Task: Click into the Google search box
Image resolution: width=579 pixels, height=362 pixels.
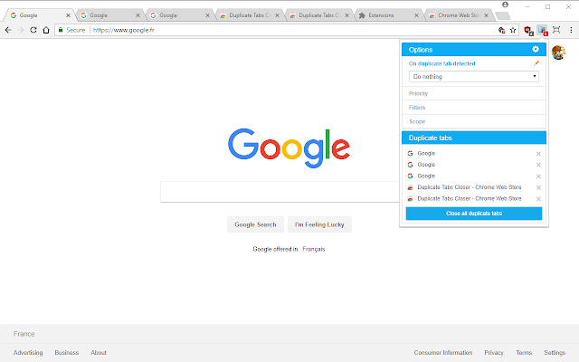Action: pyautogui.click(x=280, y=192)
